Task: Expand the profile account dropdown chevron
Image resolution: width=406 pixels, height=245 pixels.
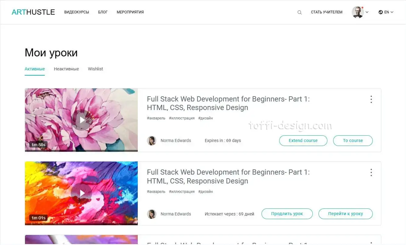Action: coord(366,12)
